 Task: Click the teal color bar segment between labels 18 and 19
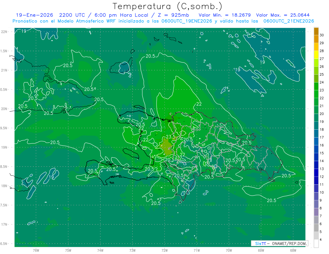pos(316,125)
